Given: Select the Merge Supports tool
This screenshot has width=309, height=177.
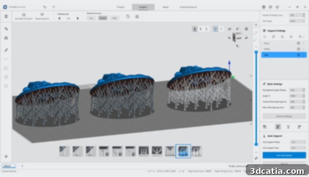Looking at the screenshot, I should pos(42,16).
